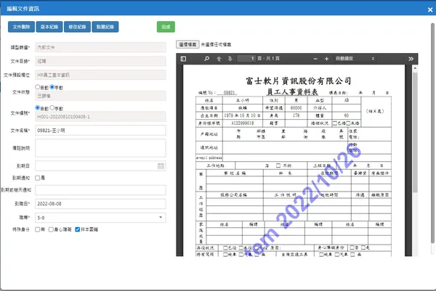436x291 pixels.
Task: Click the 備註說明 text area
Action: tap(100, 148)
